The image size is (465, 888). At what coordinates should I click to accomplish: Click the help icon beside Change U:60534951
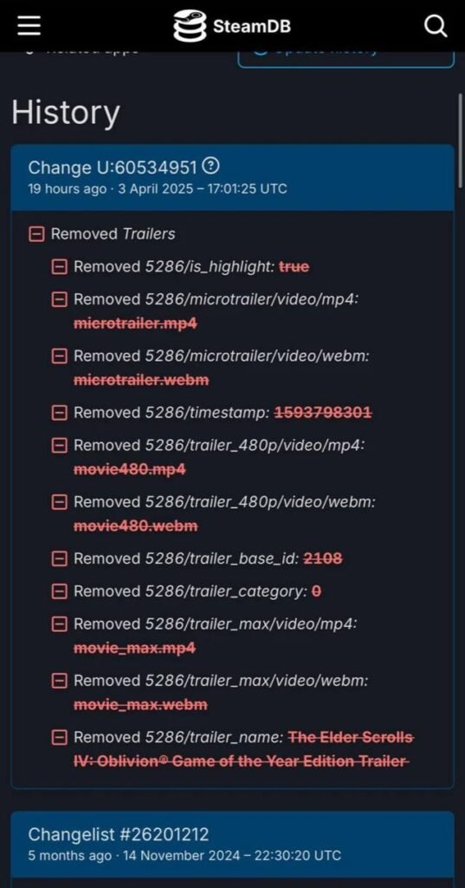211,166
